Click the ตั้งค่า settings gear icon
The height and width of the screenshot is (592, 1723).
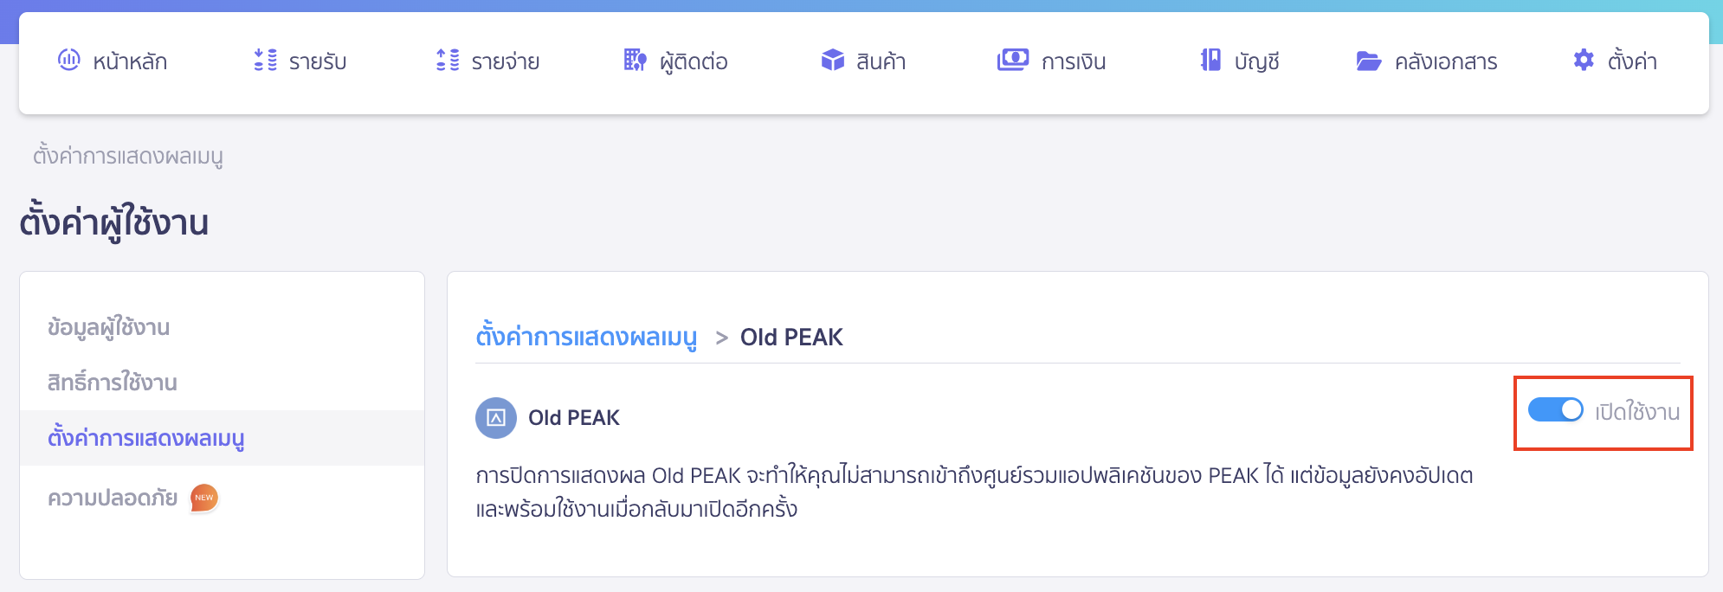tap(1583, 61)
